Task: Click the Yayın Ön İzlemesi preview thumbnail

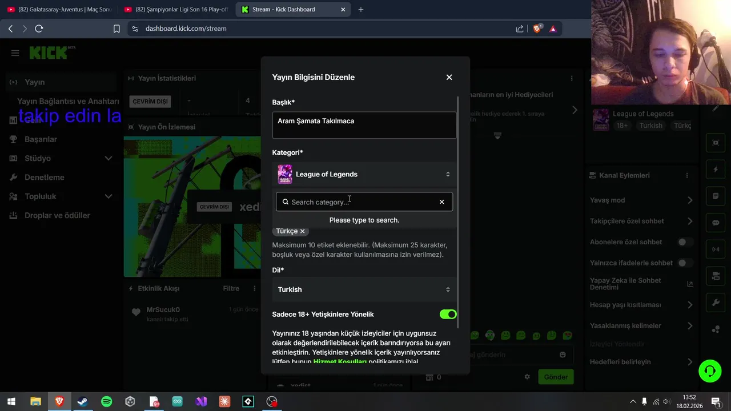Action: click(192, 207)
